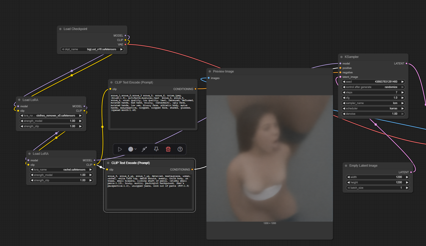Decrease the denoise value with its left arrow
The width and height of the screenshot is (426, 246).
(x=344, y=114)
